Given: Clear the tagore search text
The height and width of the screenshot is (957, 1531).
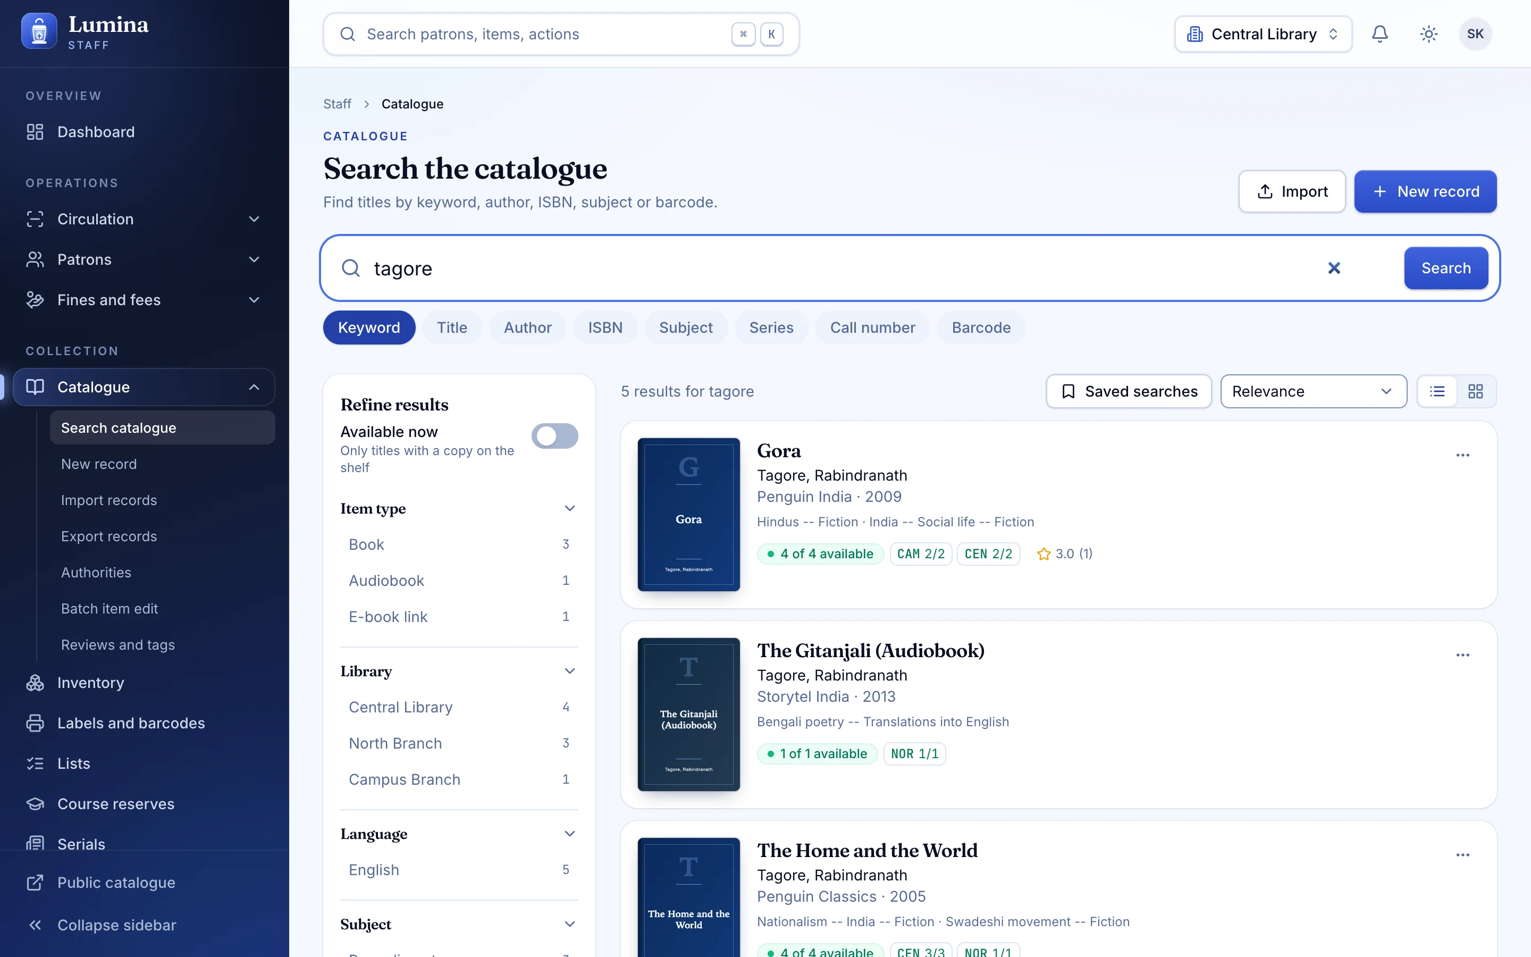Looking at the screenshot, I should tap(1334, 268).
